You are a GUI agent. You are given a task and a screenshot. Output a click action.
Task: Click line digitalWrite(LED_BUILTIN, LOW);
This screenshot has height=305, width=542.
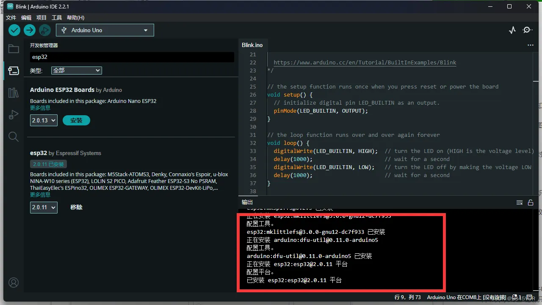point(324,167)
